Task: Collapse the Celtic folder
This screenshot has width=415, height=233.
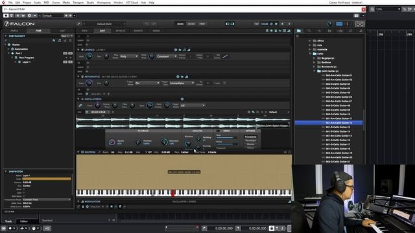Action: tap(309, 54)
